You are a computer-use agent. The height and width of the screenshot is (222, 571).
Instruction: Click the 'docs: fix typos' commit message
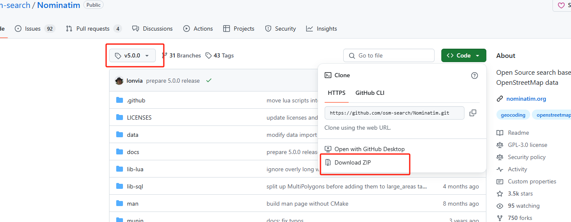coord(285,219)
